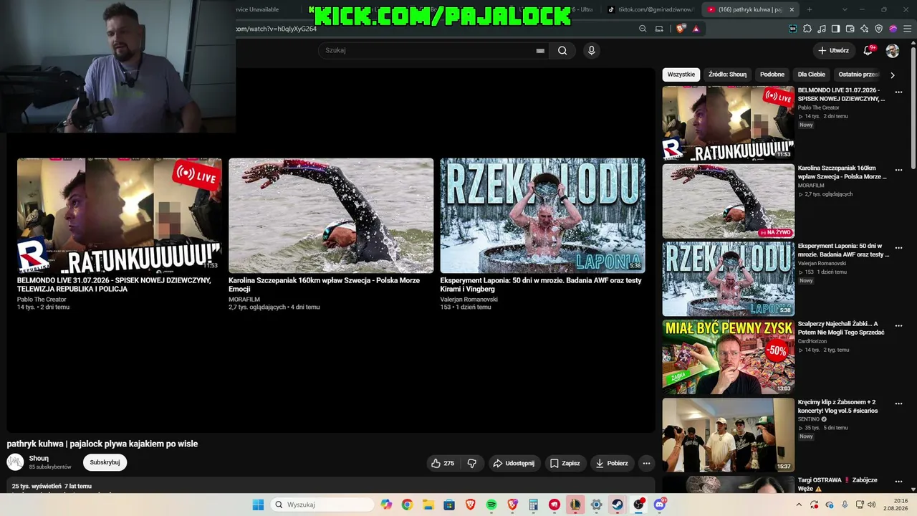Click the Pobierz download button
The image size is (917, 516).
(612, 463)
